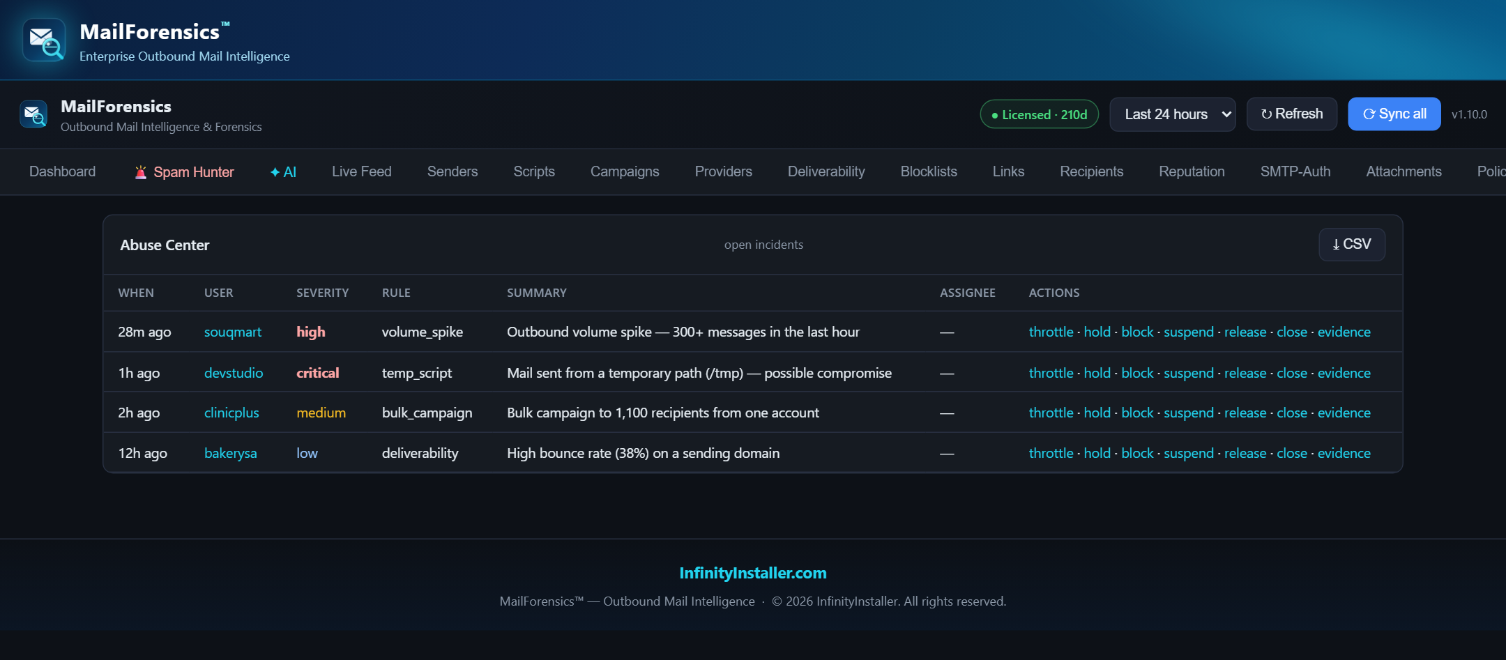Download incidents via the CSV button
Viewport: 1506px width, 660px height.
(x=1352, y=245)
